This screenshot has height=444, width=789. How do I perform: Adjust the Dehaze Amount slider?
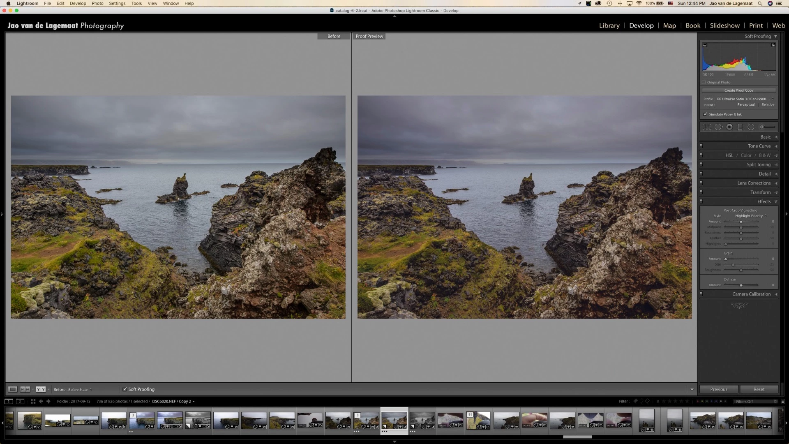click(x=741, y=285)
